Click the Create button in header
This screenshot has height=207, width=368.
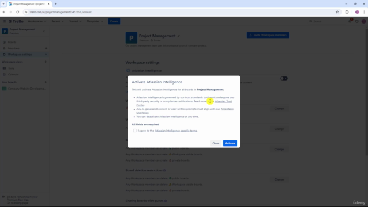(114, 21)
